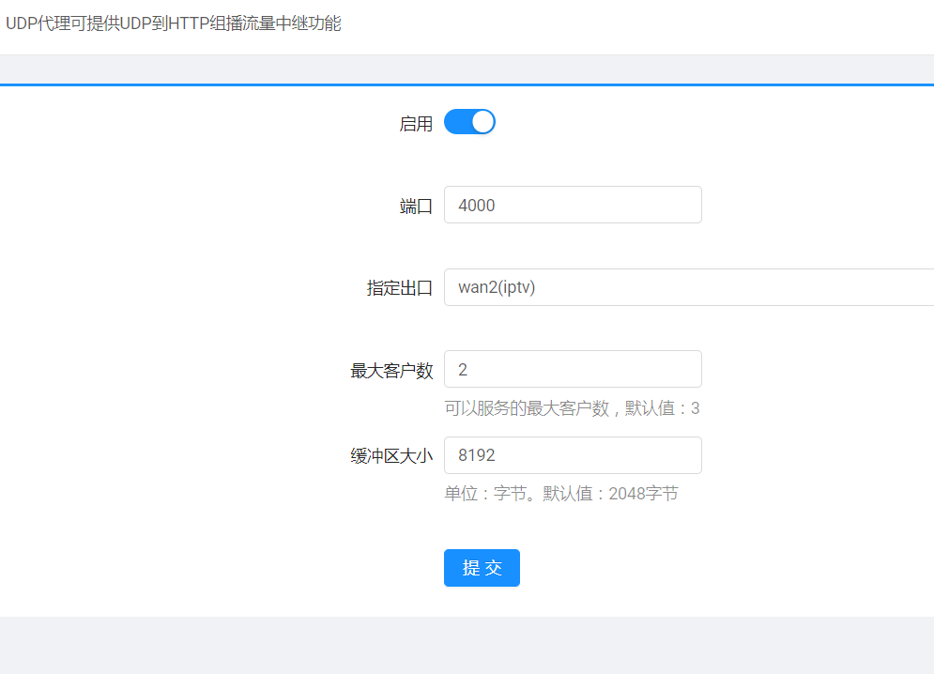
Task: Open the 指定出口 dropdown showing wan2(iptv)
Action: pos(687,287)
